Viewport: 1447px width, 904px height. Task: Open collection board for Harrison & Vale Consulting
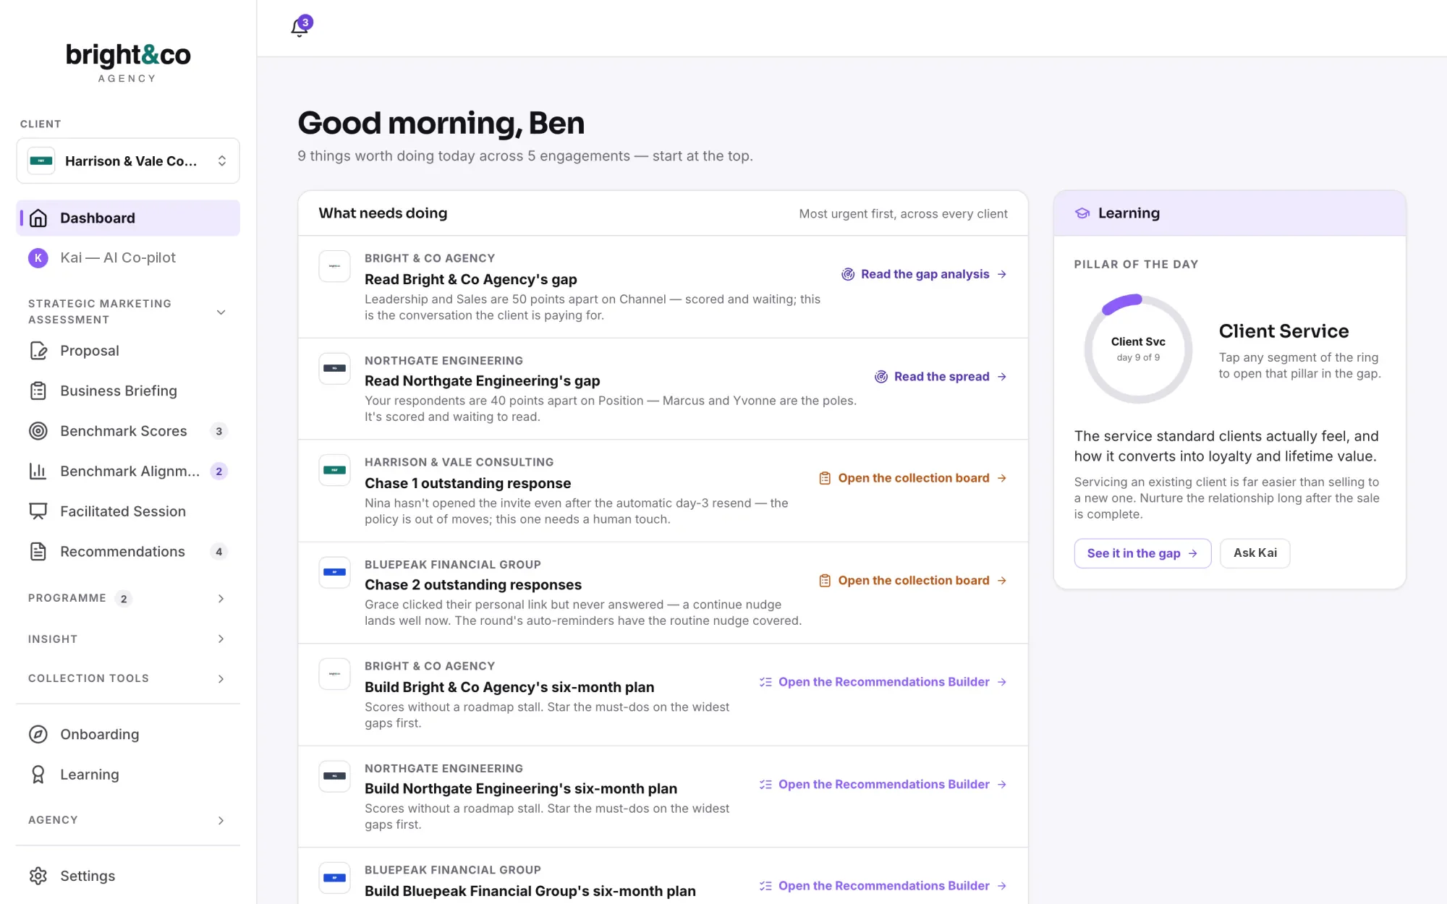(912, 478)
